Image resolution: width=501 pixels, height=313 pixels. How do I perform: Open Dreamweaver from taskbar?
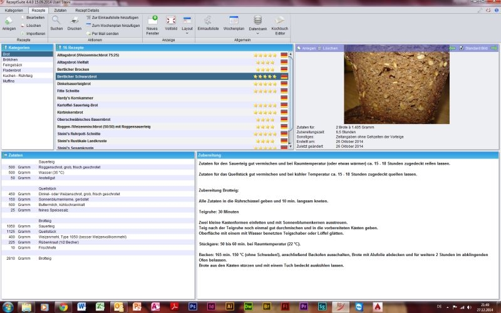click(248, 307)
